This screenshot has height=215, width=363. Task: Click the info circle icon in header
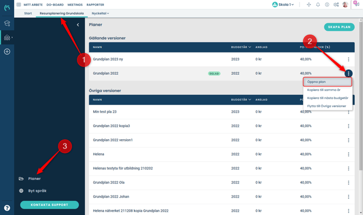(x=327, y=5)
